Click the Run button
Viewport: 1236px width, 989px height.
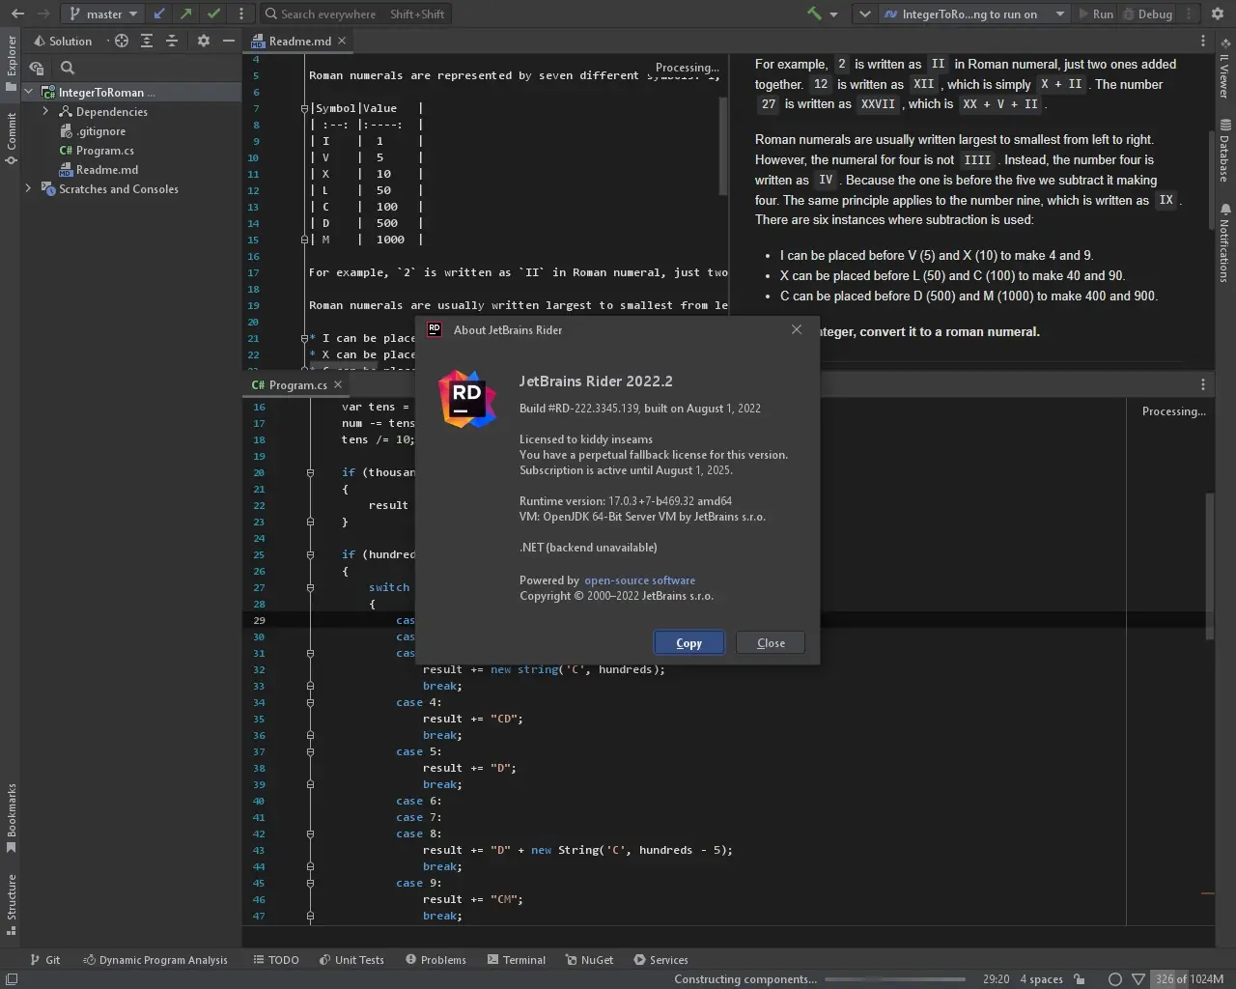pos(1096,14)
